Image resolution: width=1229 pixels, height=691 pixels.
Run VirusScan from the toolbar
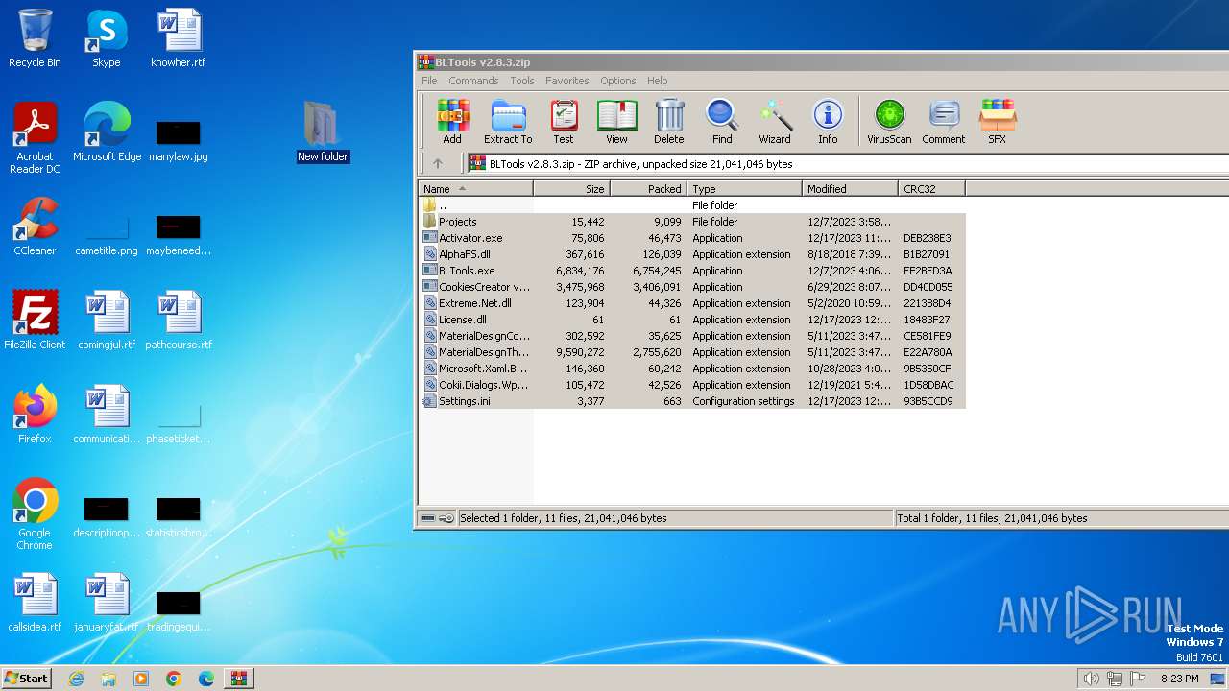tap(889, 122)
